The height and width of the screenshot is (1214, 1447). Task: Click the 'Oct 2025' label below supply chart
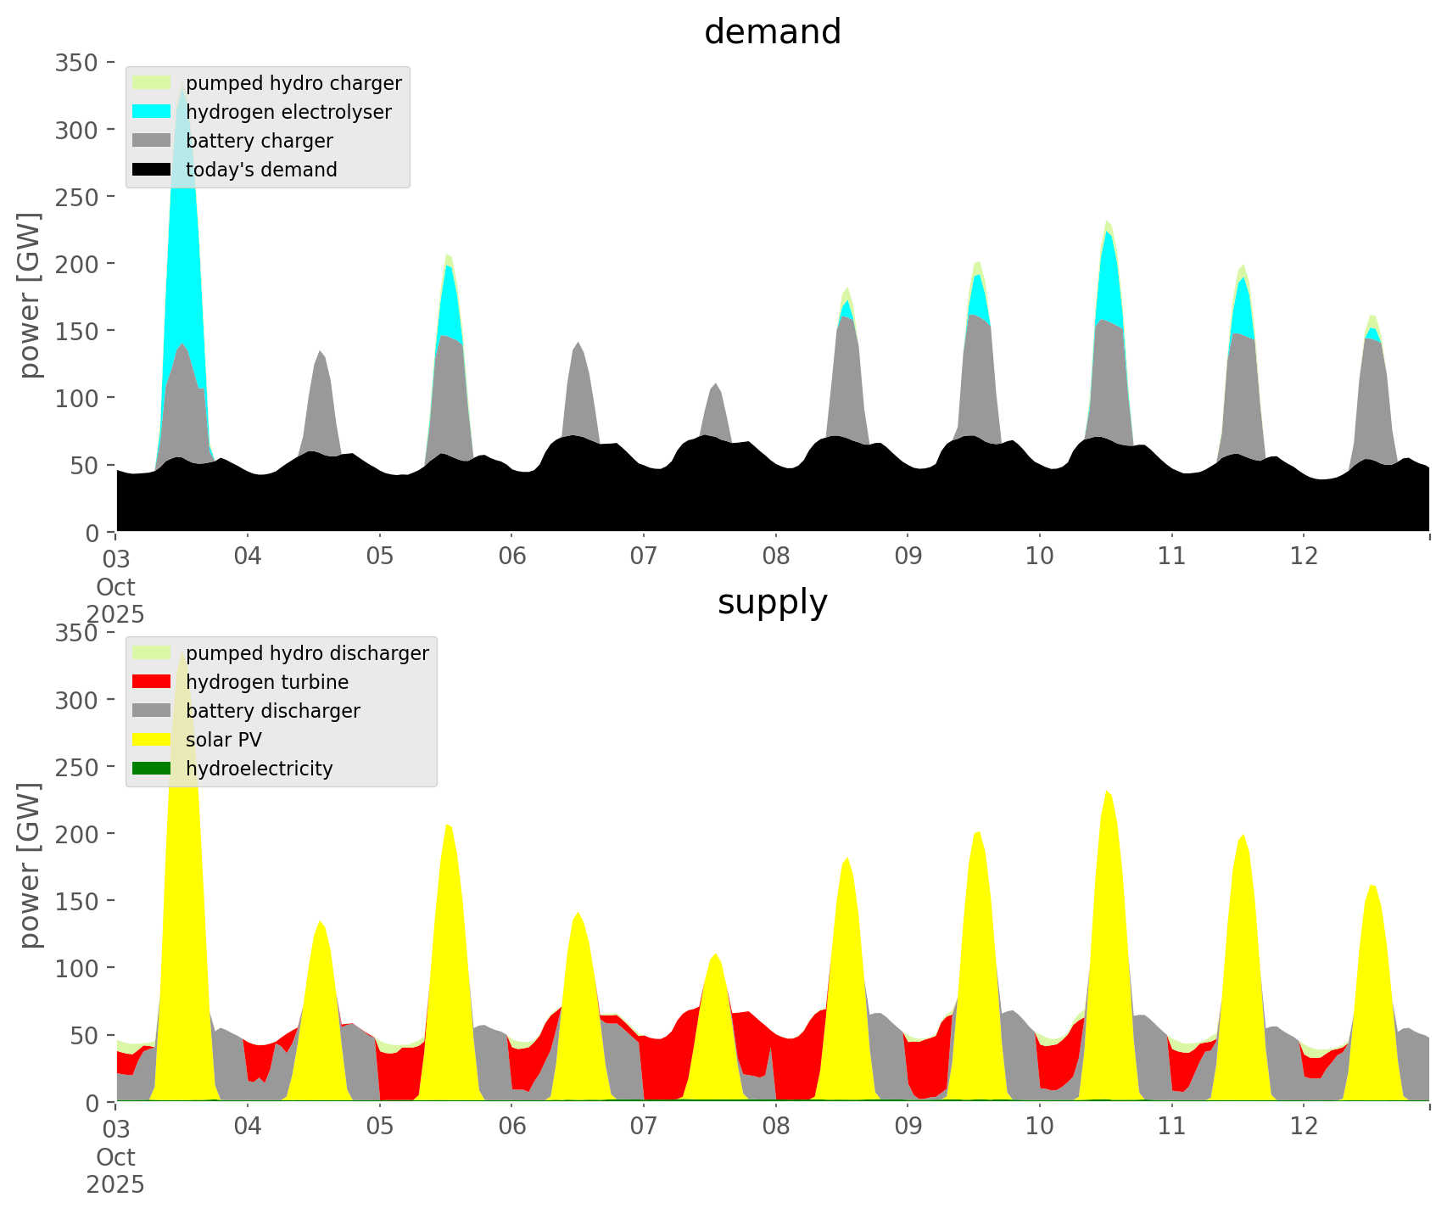click(115, 1171)
